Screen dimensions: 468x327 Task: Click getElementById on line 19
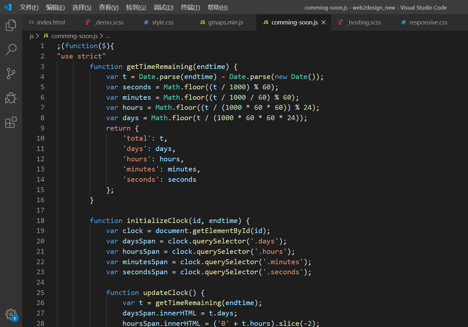[x=221, y=231]
